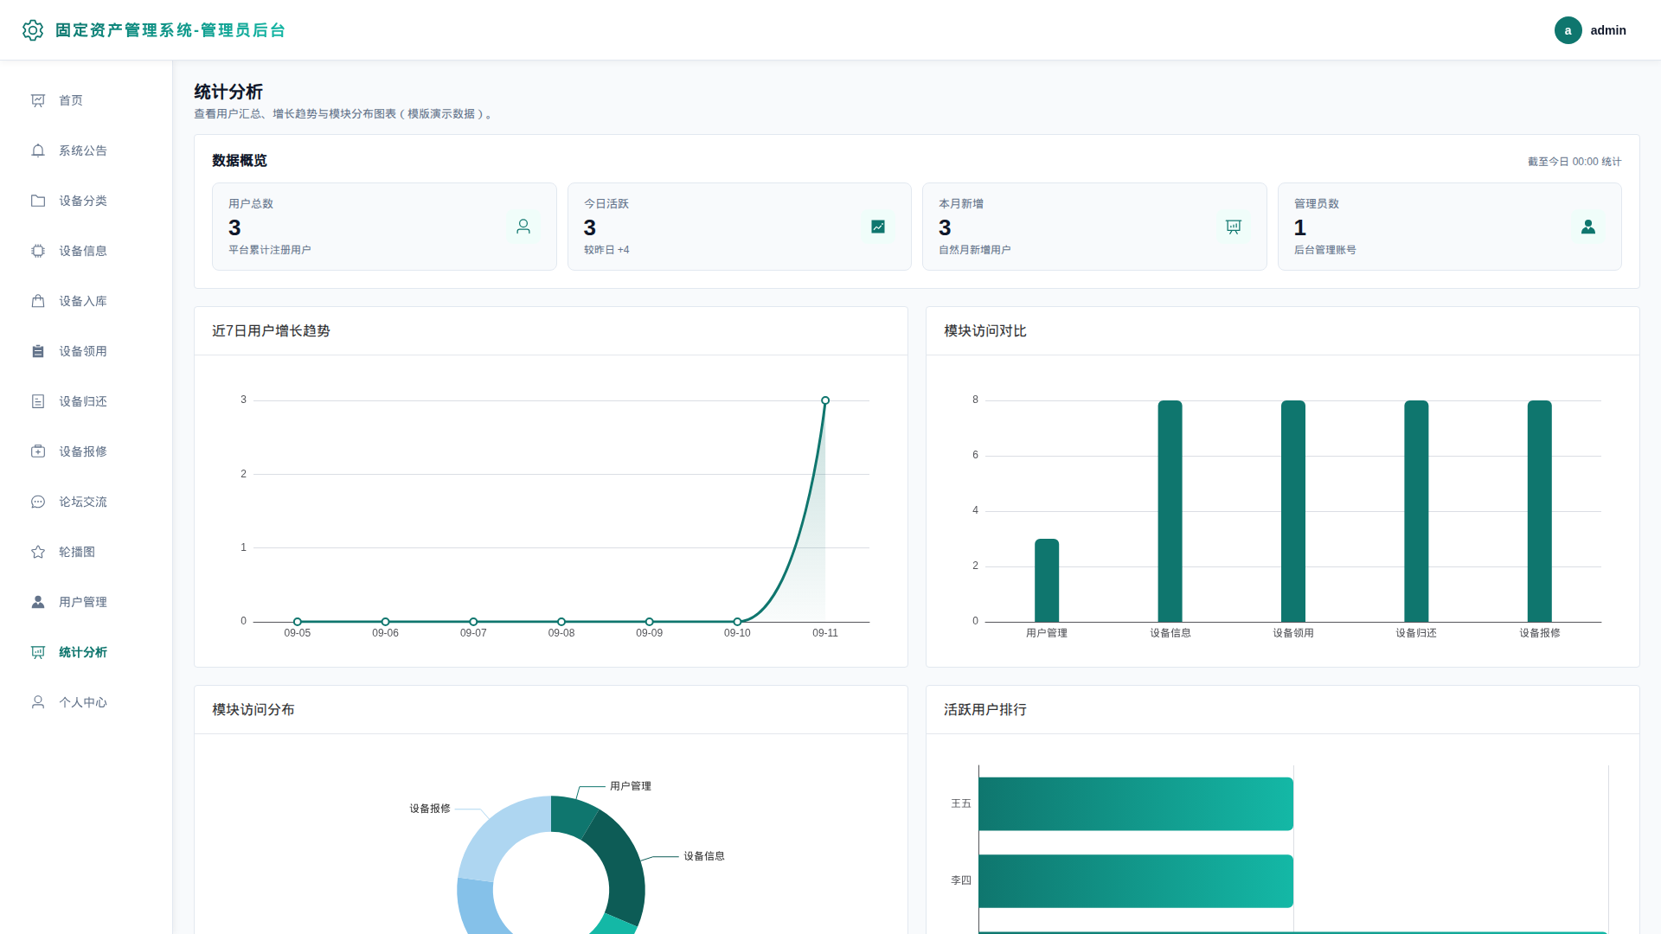Click the 设备信息 label on donut chart
Image resolution: width=1661 pixels, height=934 pixels.
pos(704,856)
